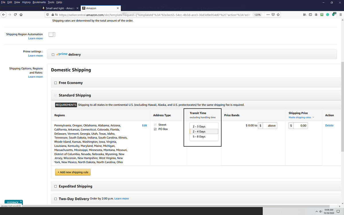The image size is (344, 215).
Task: Open the volume control in system tray
Action: coord(321,212)
